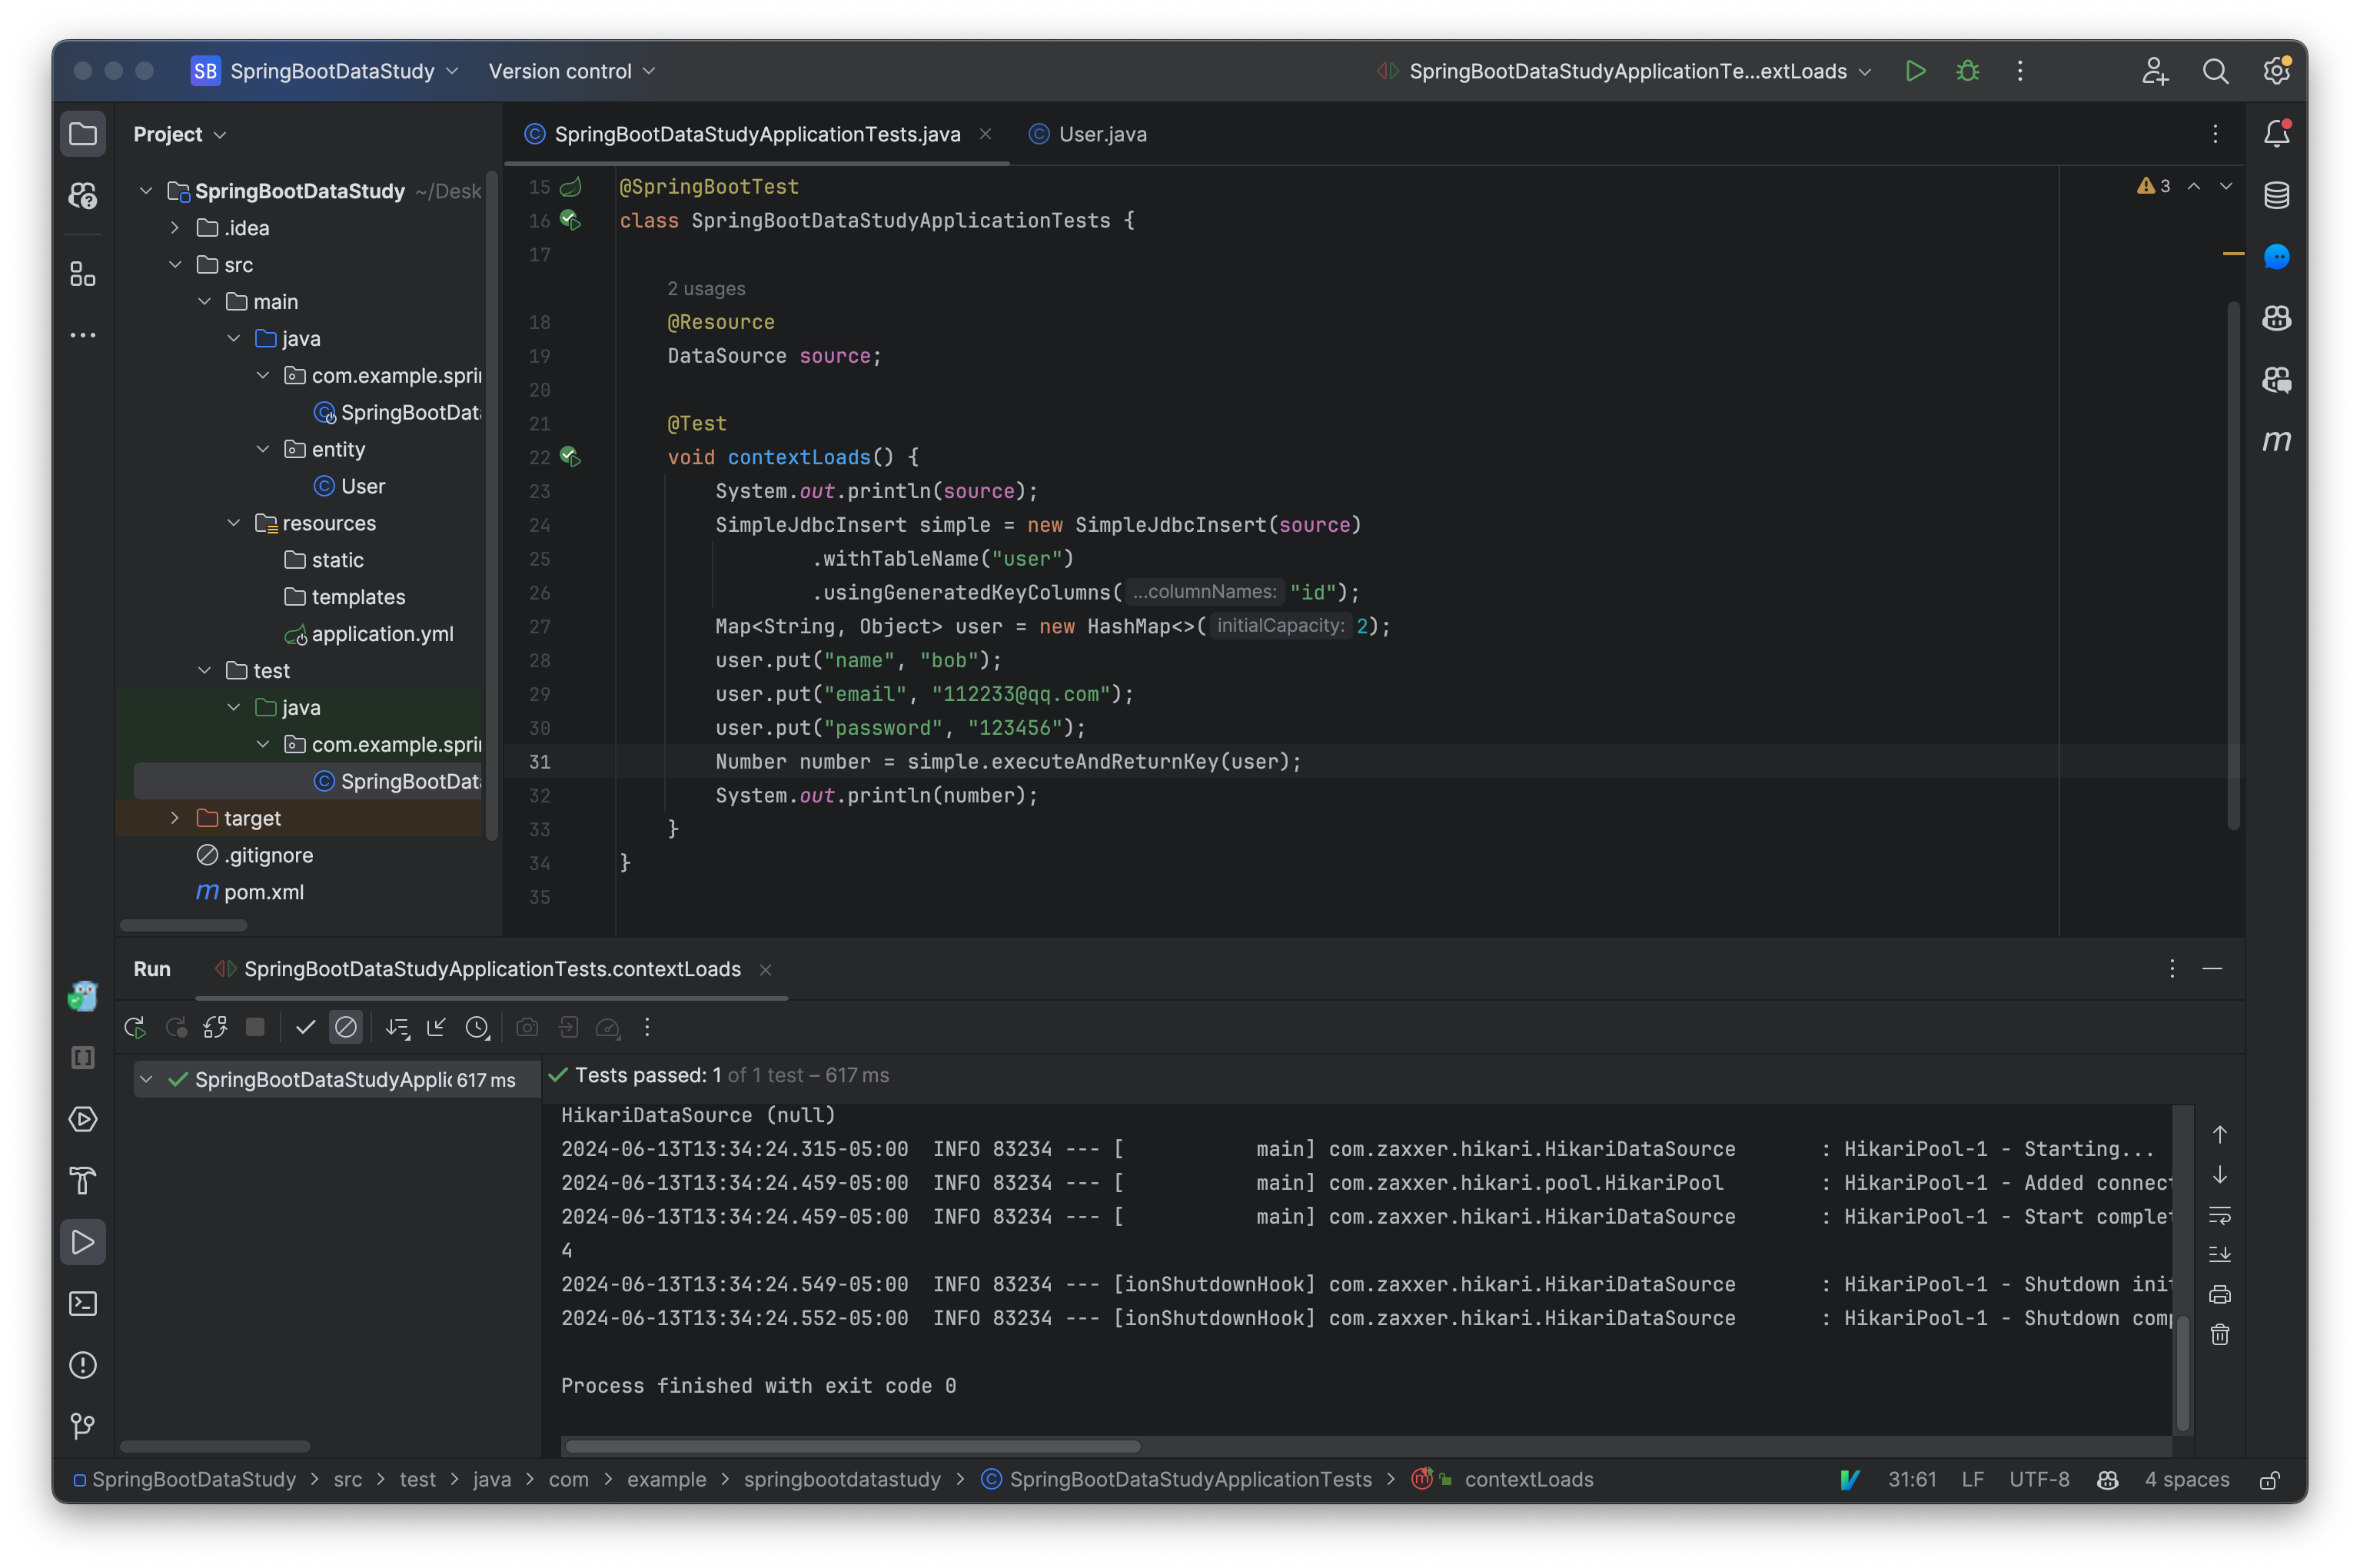Open the Problems view exclamation icon
2360x1568 pixels.
tap(83, 1365)
